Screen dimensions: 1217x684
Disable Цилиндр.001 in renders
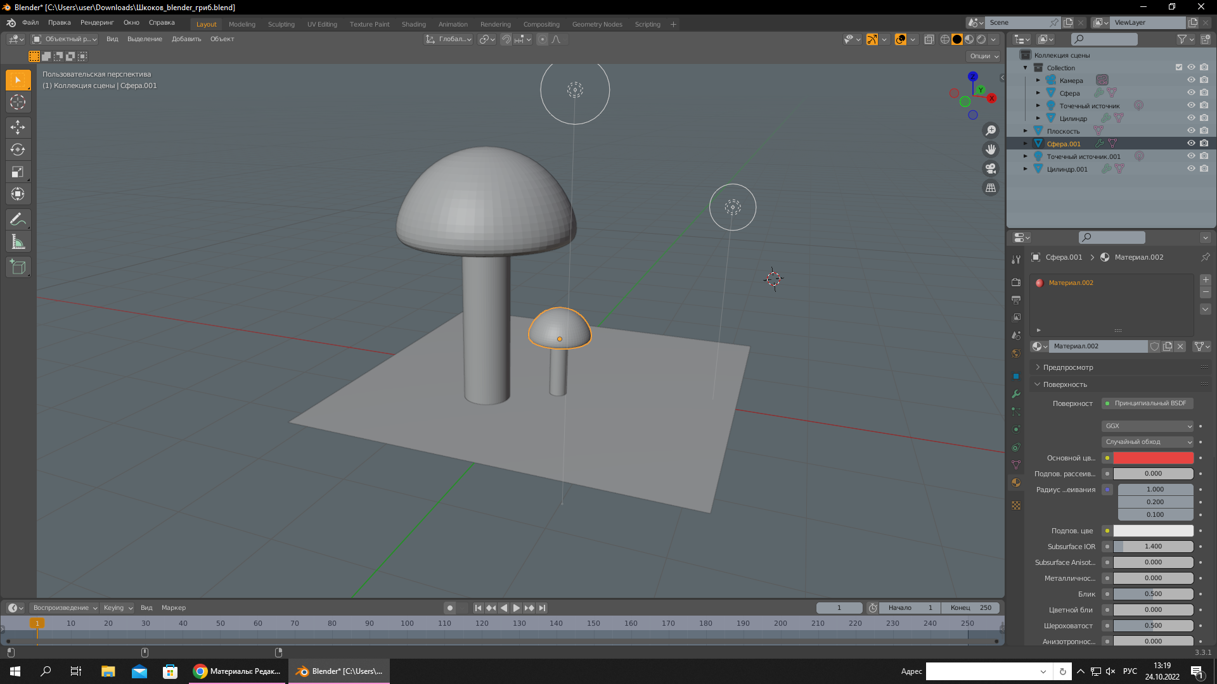click(1204, 169)
